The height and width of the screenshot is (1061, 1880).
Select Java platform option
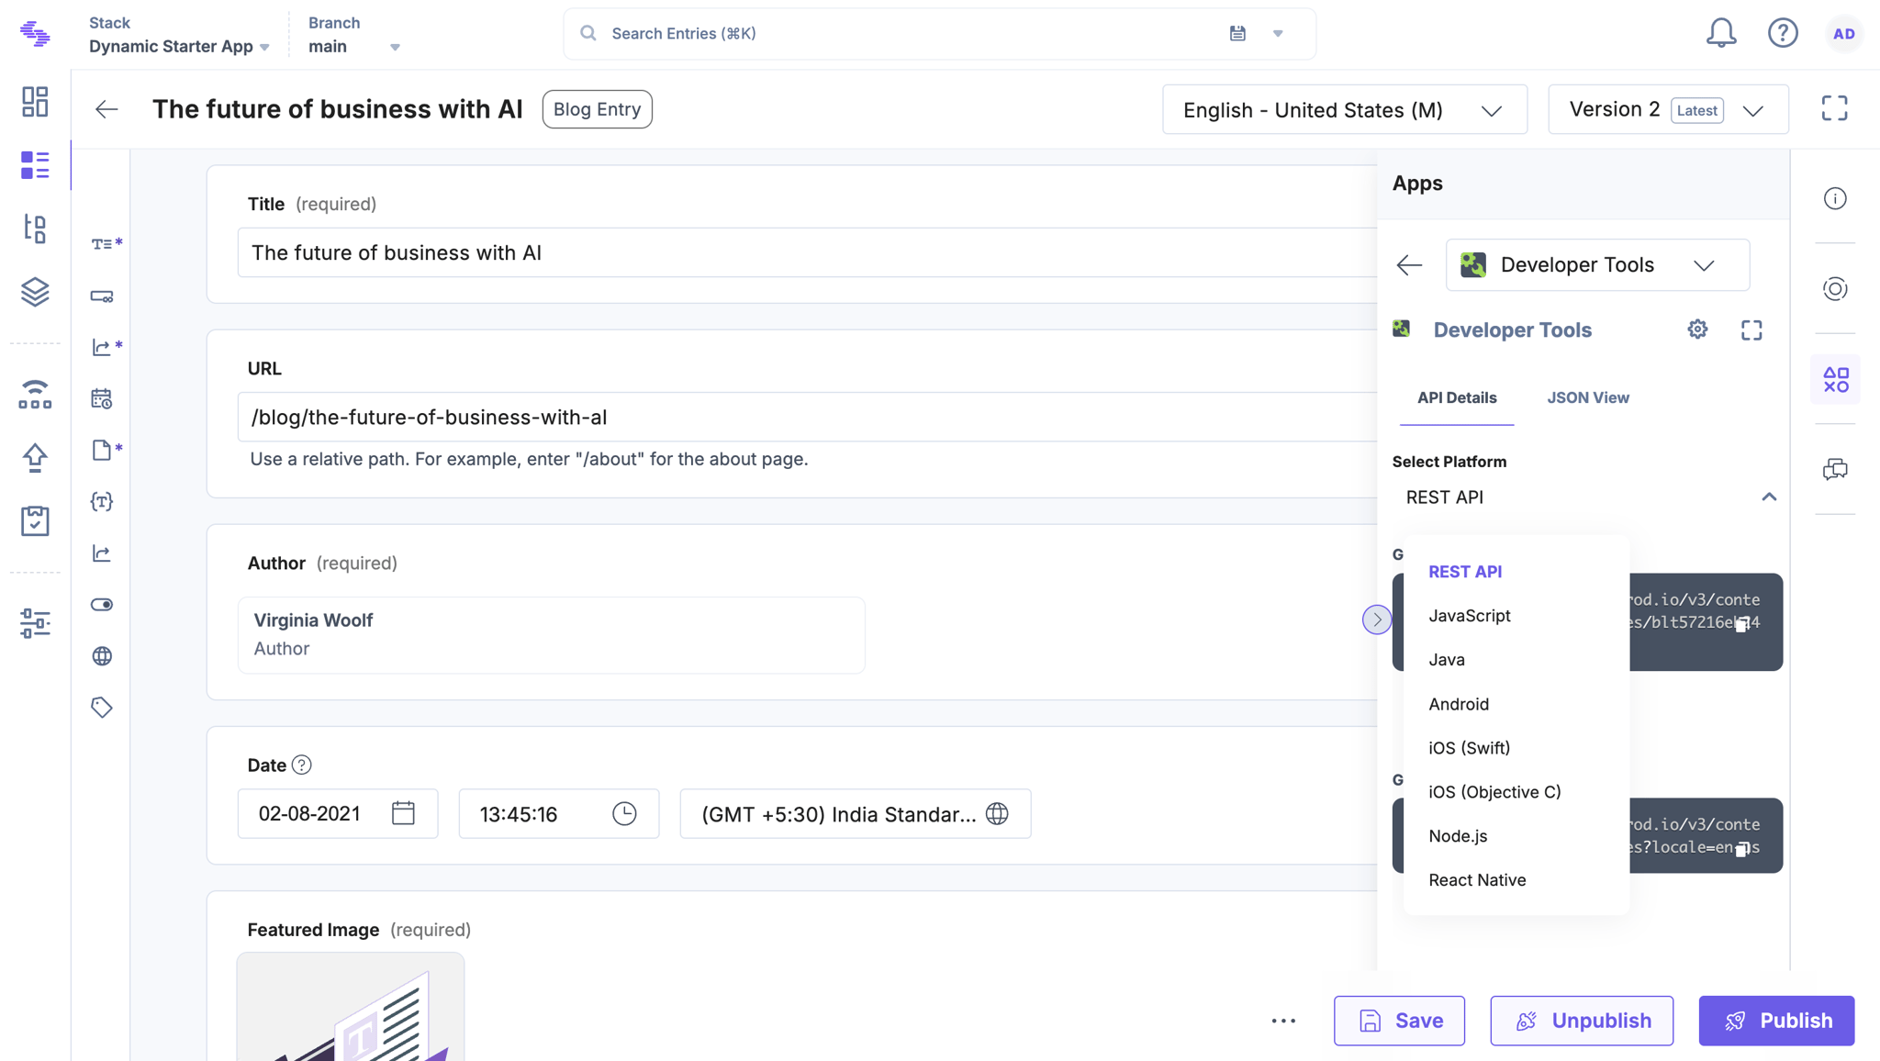pyautogui.click(x=1446, y=659)
